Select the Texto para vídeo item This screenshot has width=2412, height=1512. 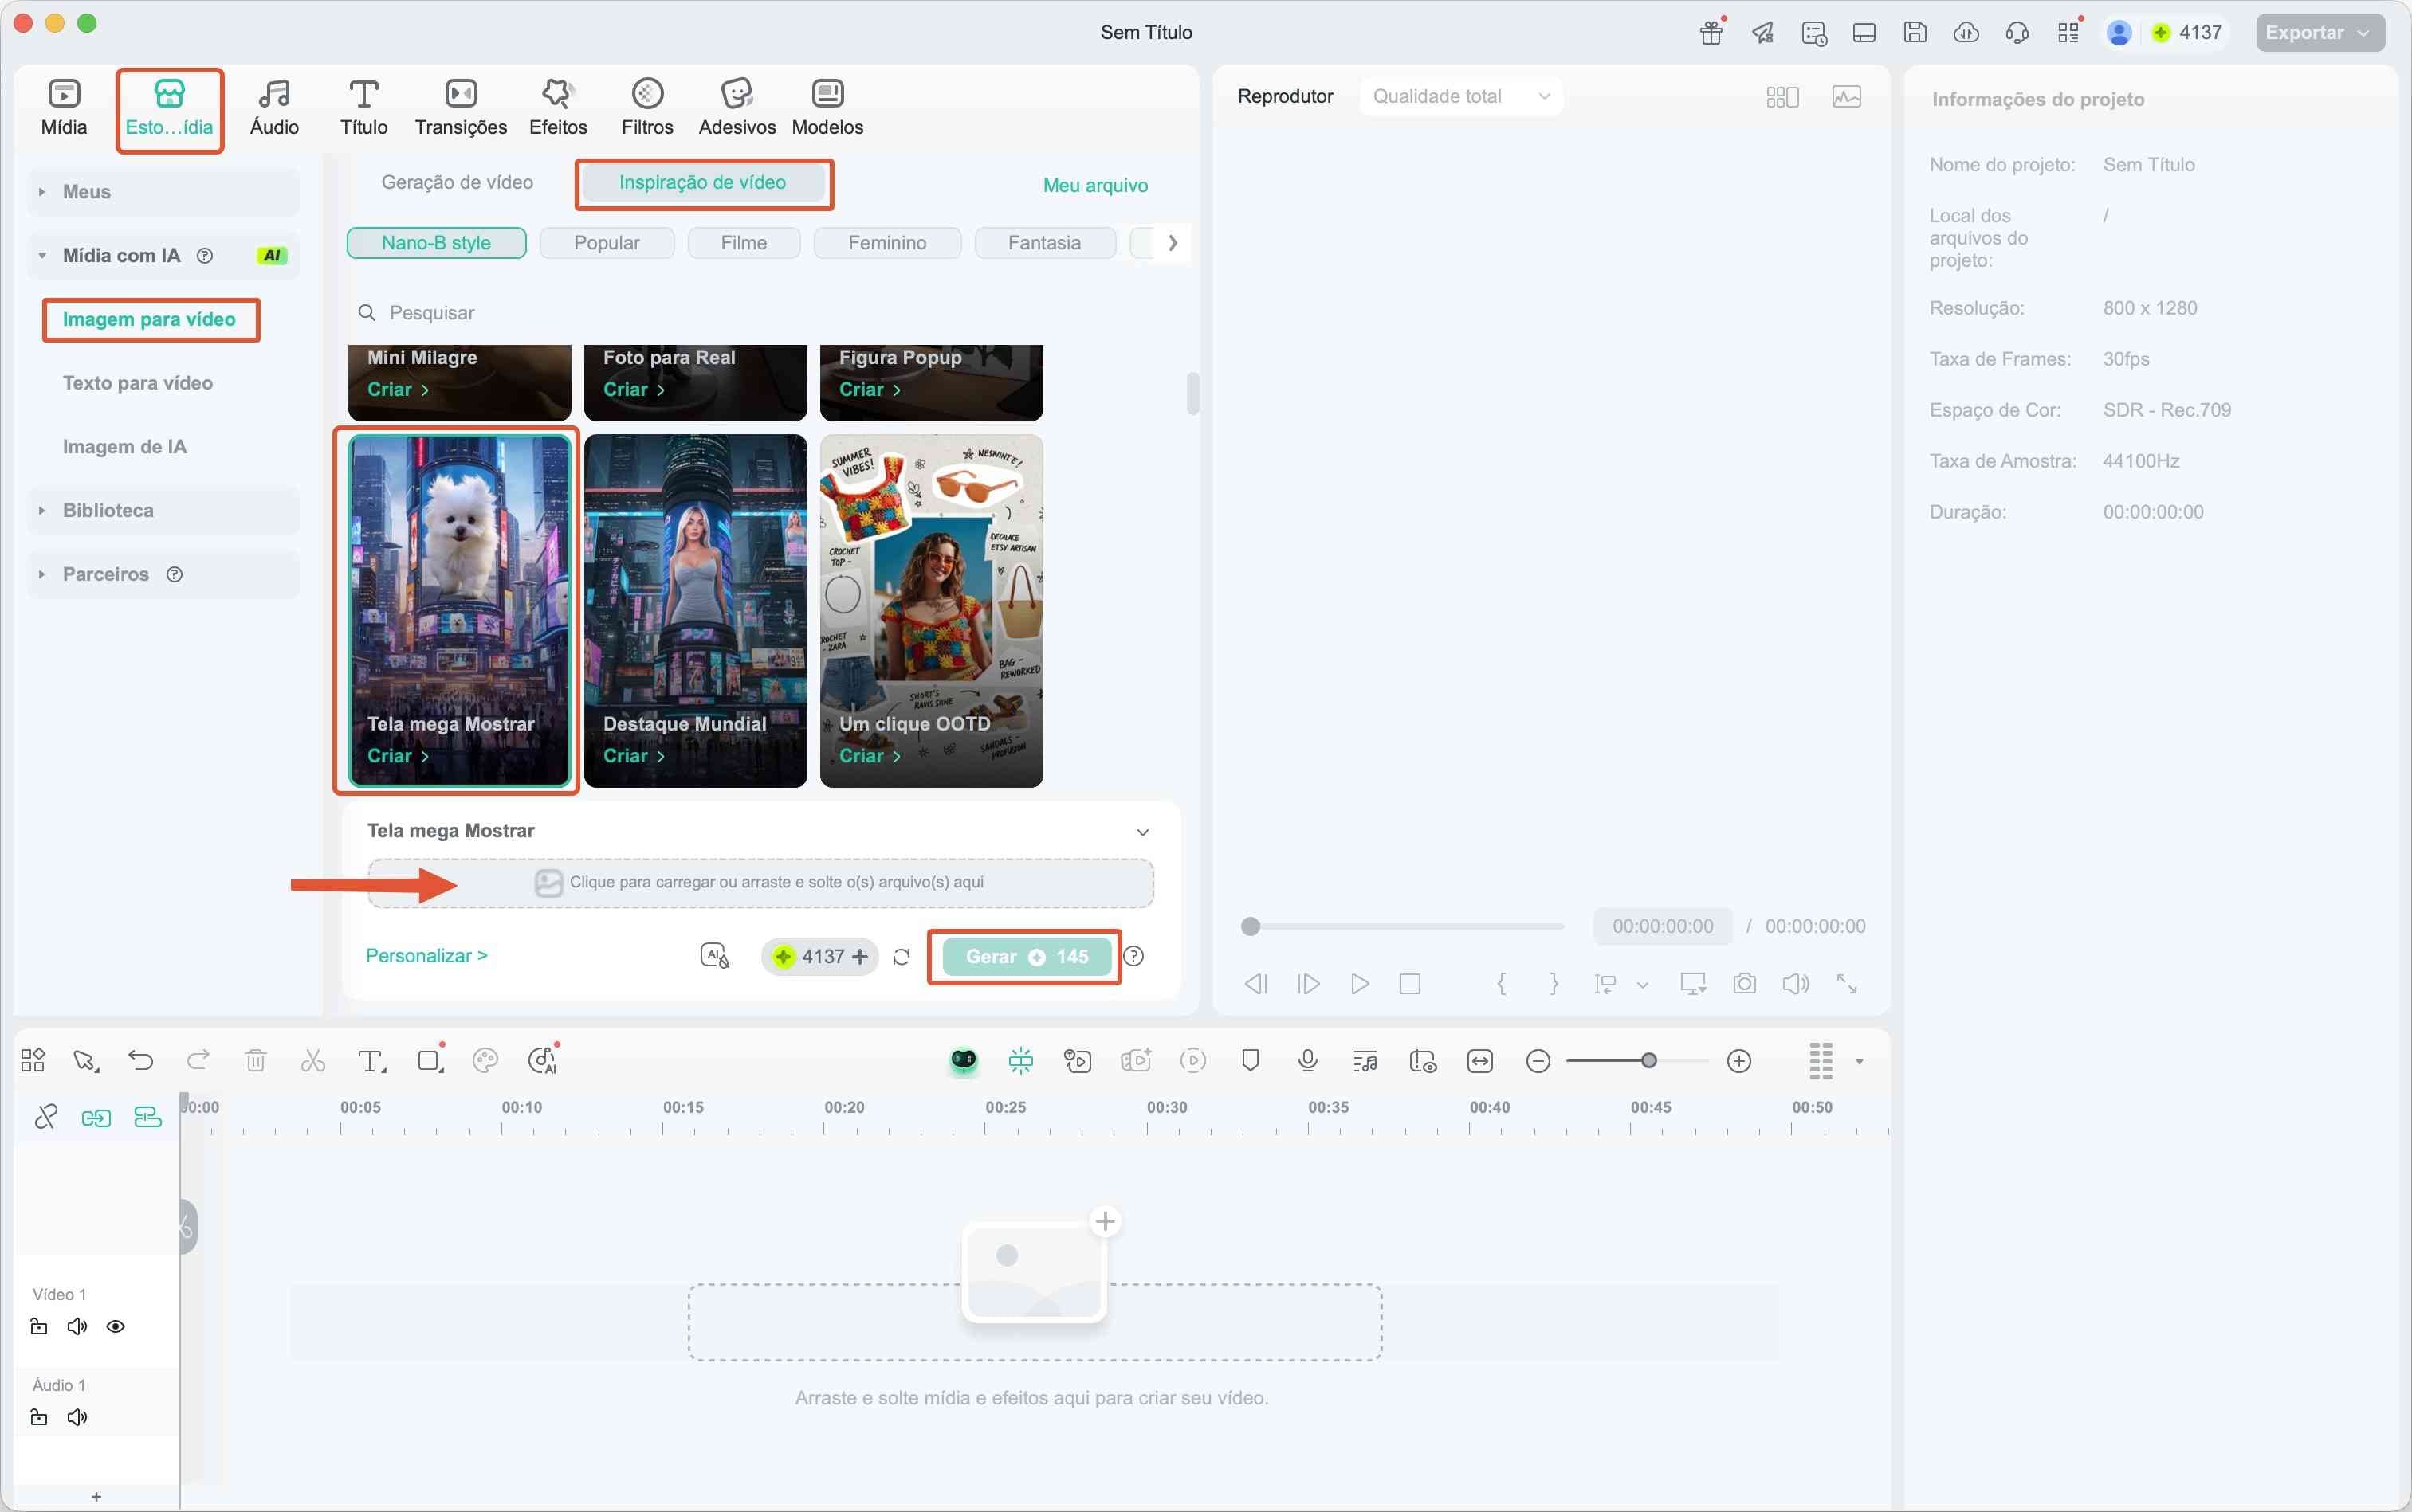(138, 383)
